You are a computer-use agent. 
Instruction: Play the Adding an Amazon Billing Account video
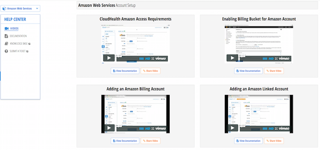(109, 128)
